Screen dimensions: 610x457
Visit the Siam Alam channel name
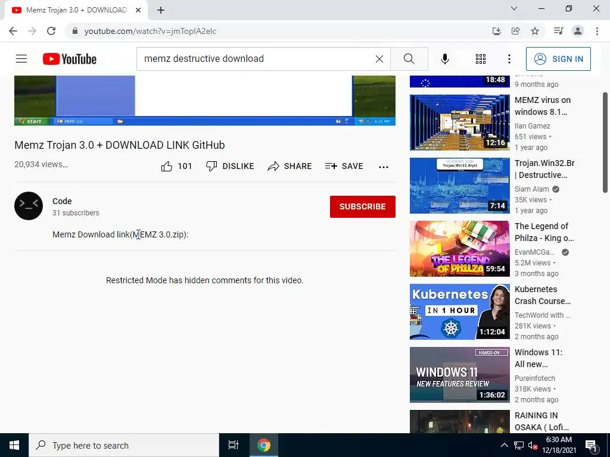point(532,189)
